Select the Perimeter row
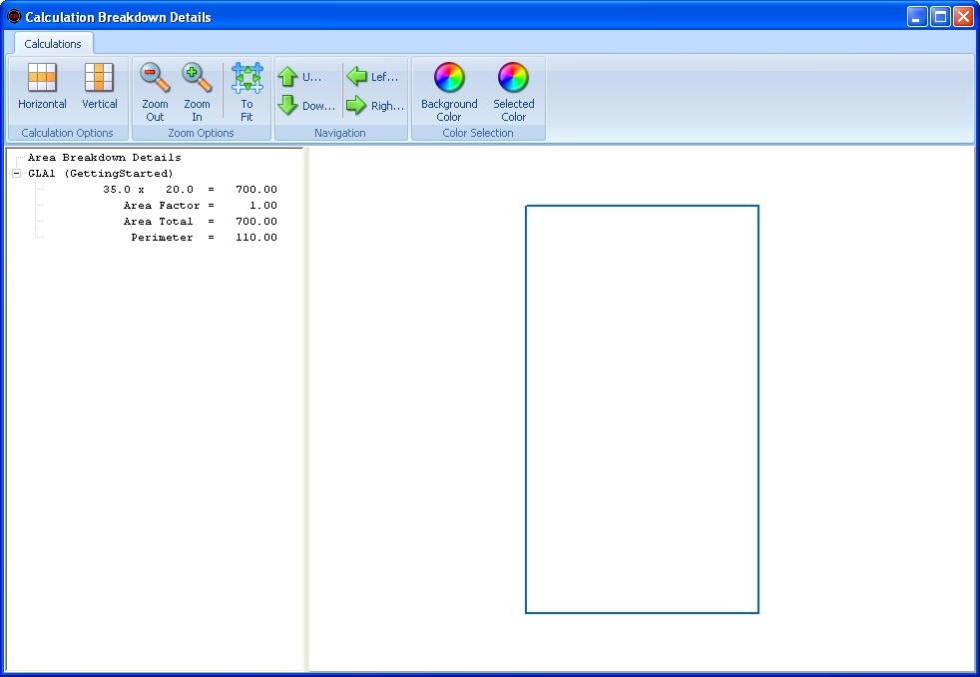The image size is (980, 677). pyautogui.click(x=204, y=238)
